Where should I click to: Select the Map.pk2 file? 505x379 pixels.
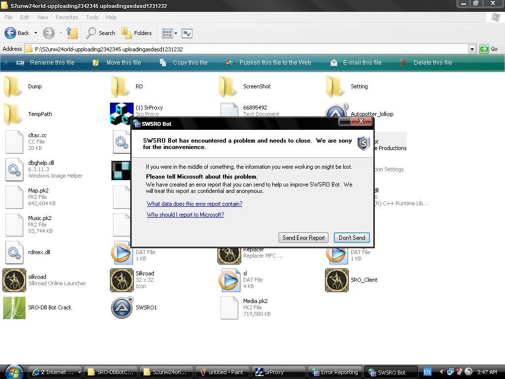[x=30, y=197]
